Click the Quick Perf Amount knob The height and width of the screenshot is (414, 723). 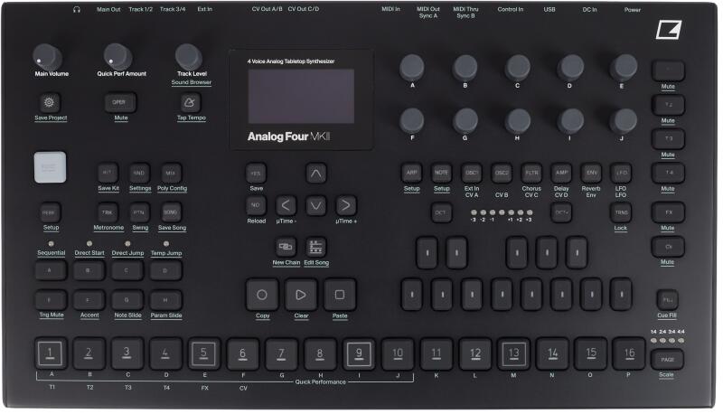click(117, 57)
